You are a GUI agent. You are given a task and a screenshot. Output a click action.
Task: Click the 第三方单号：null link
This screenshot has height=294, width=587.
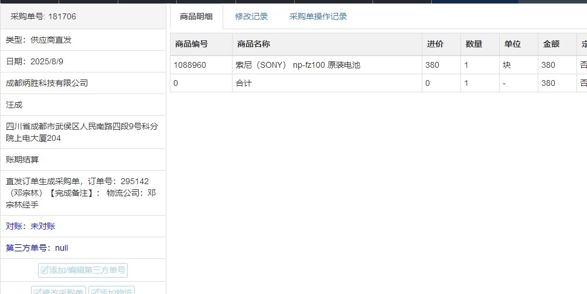(37, 248)
